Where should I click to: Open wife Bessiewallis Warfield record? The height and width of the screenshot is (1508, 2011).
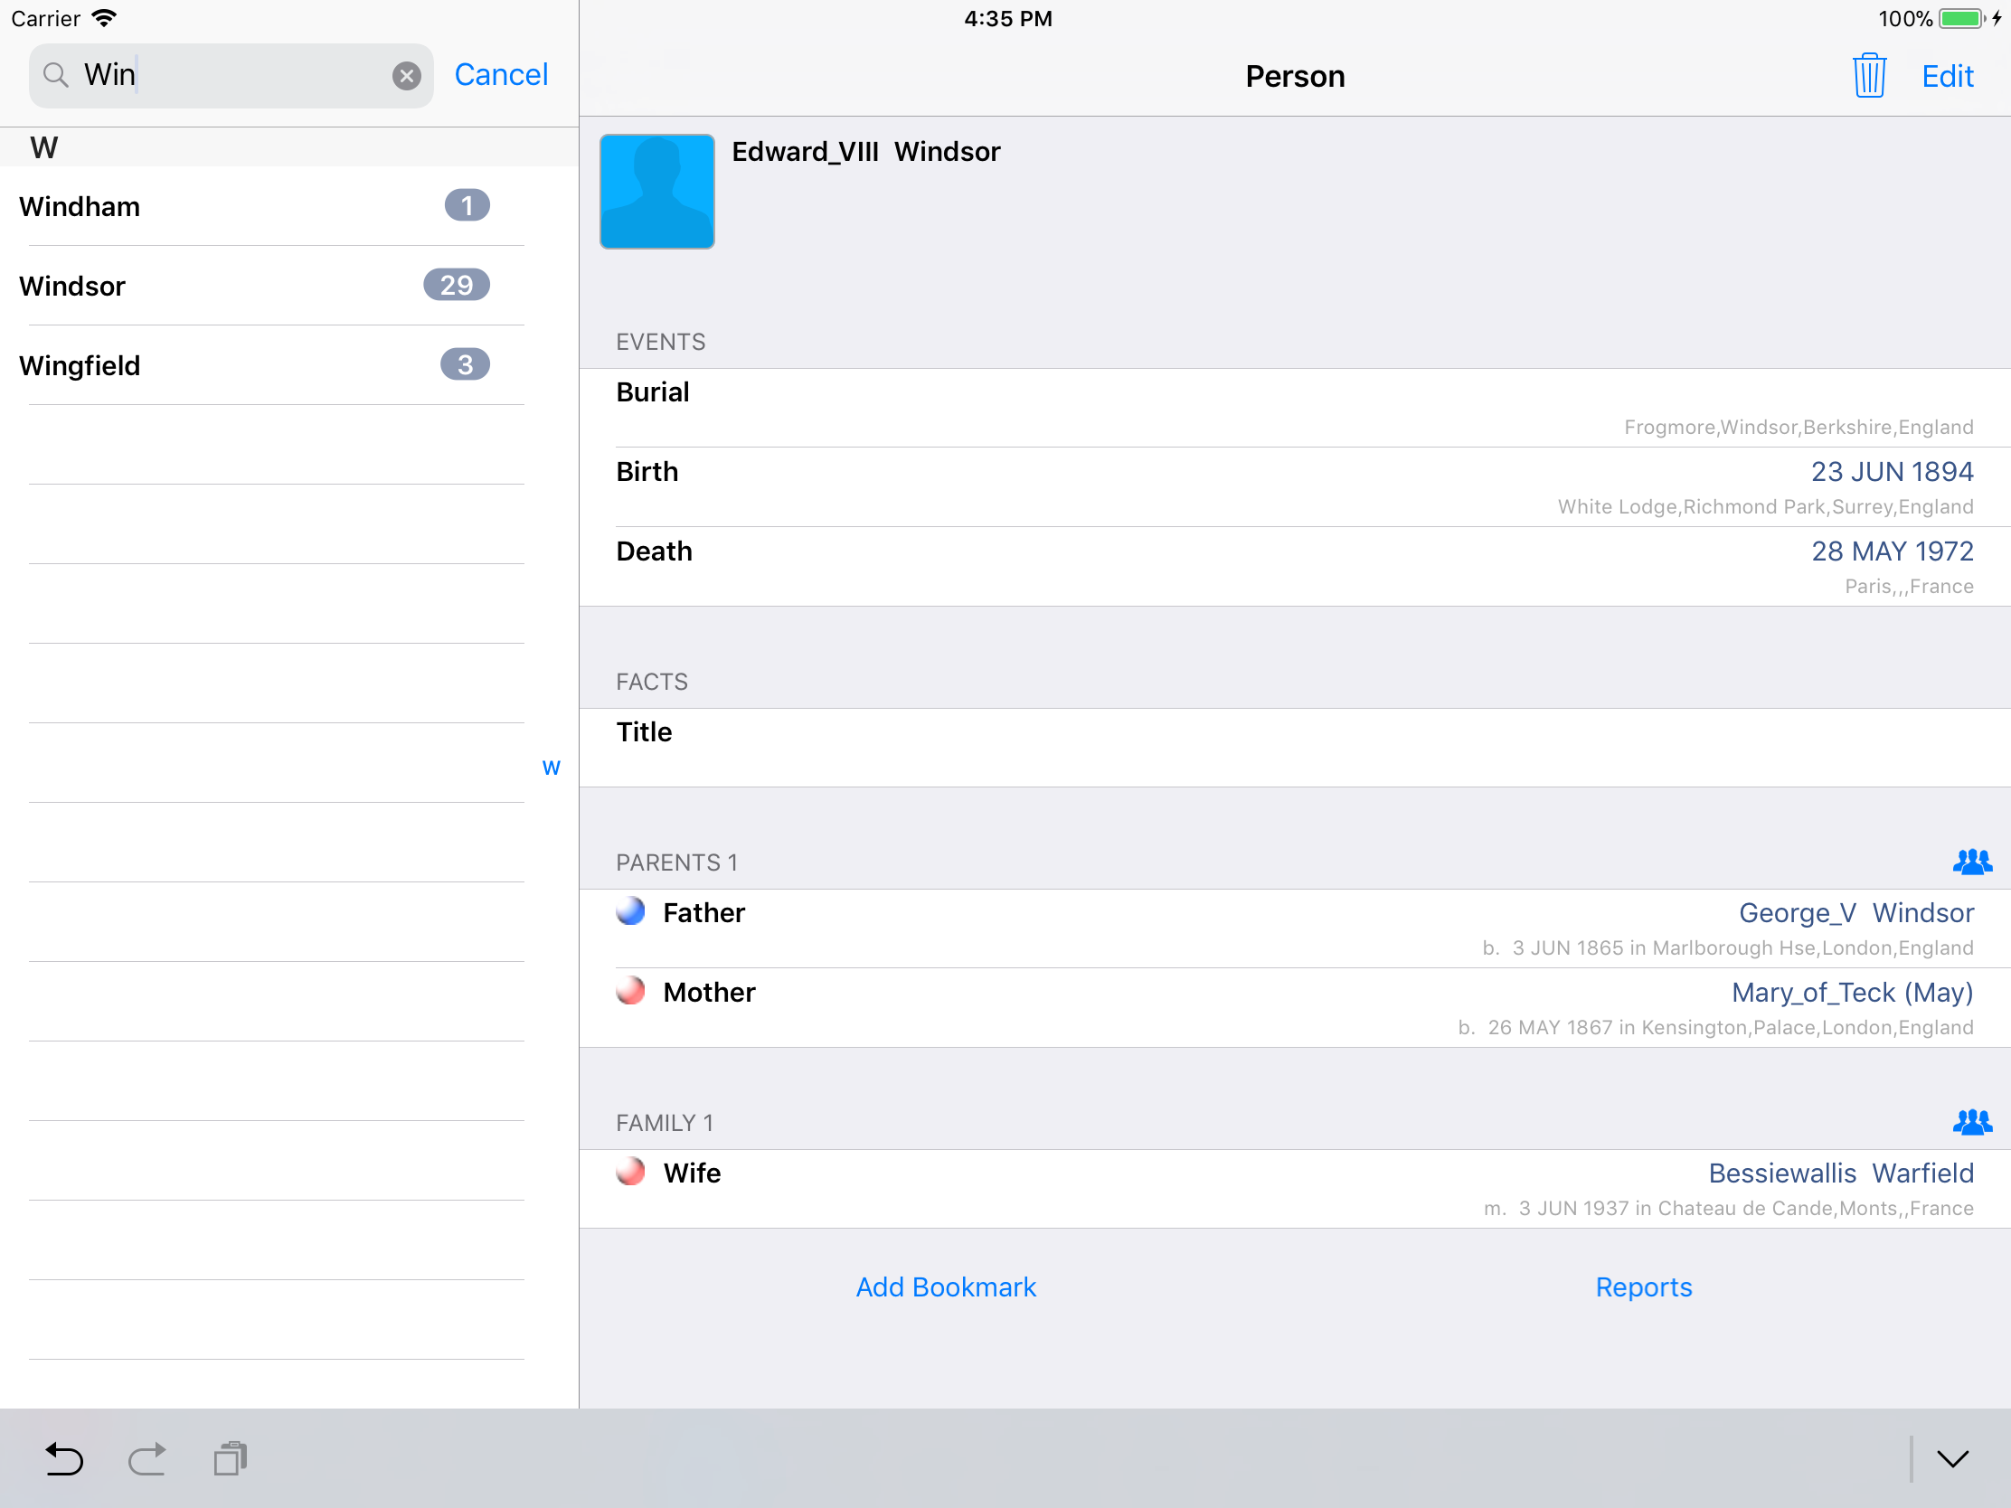[1840, 1173]
